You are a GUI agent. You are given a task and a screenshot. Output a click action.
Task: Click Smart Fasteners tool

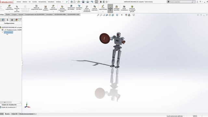click(x=45, y=8)
